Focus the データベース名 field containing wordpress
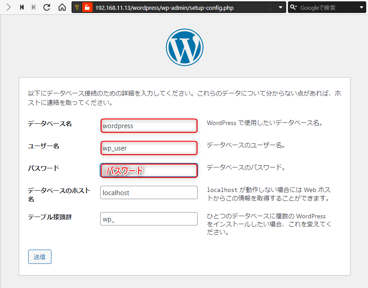 149,126
